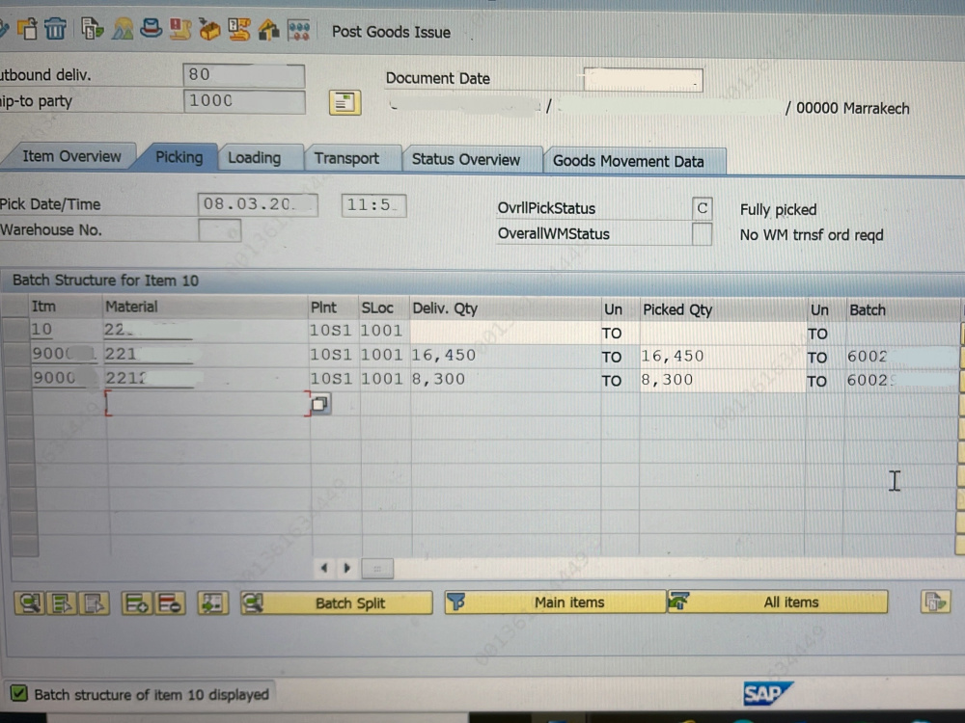Click the deselect all rows icon
Image resolution: width=965 pixels, height=723 pixels.
pyautogui.click(x=95, y=603)
